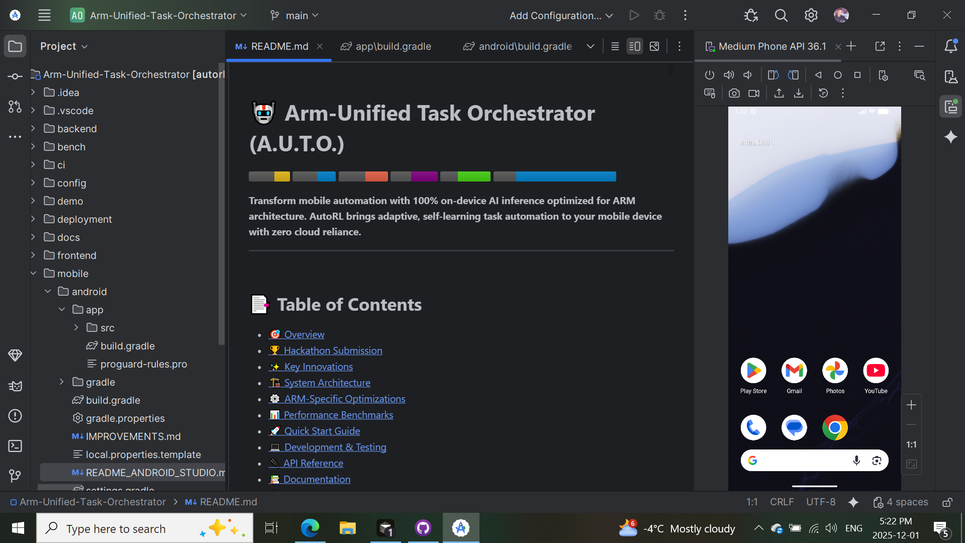This screenshot has height=543, width=965.
Task: Open the Quick Start Guide link
Action: (x=322, y=431)
